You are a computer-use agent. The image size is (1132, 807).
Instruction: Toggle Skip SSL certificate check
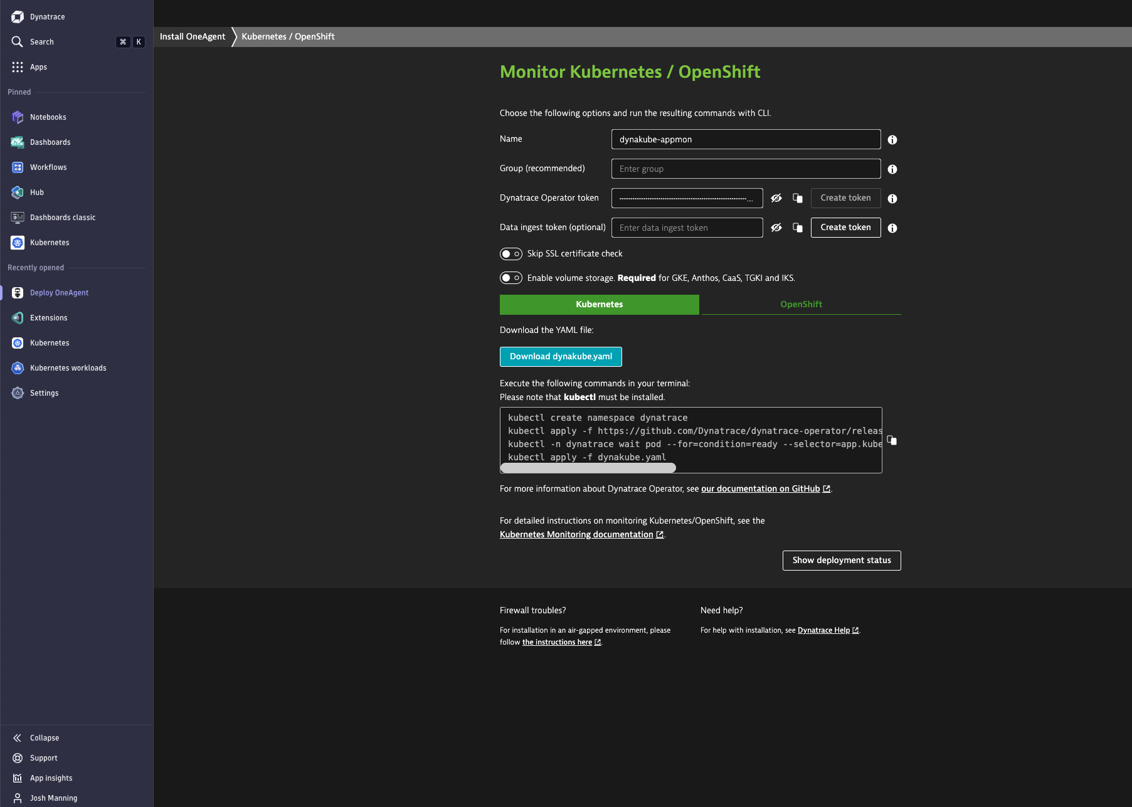[x=510, y=254]
